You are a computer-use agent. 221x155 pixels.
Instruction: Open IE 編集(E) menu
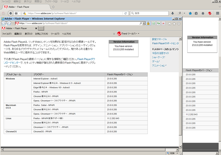18,34
